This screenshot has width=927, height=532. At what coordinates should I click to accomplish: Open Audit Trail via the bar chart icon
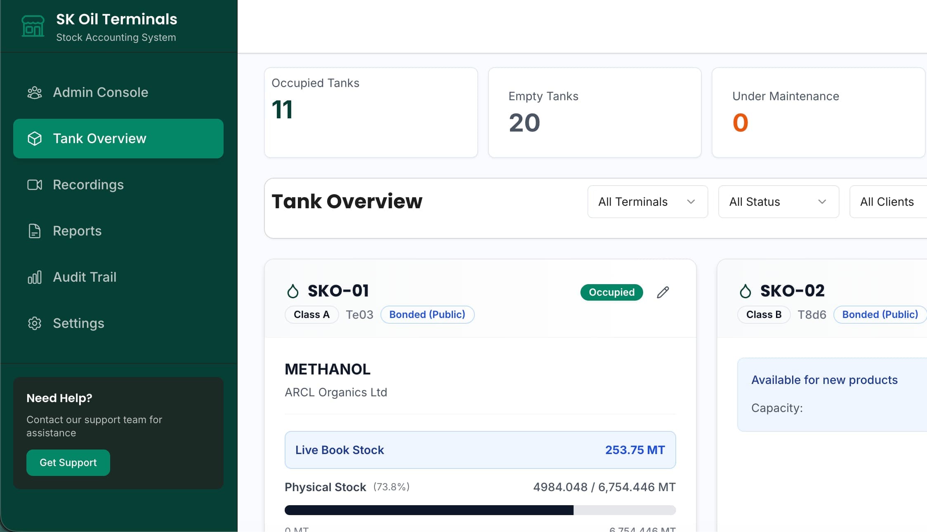[35, 277]
